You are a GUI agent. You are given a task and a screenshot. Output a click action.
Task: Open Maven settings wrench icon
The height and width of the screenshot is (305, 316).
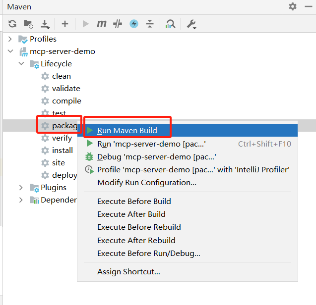(x=191, y=24)
